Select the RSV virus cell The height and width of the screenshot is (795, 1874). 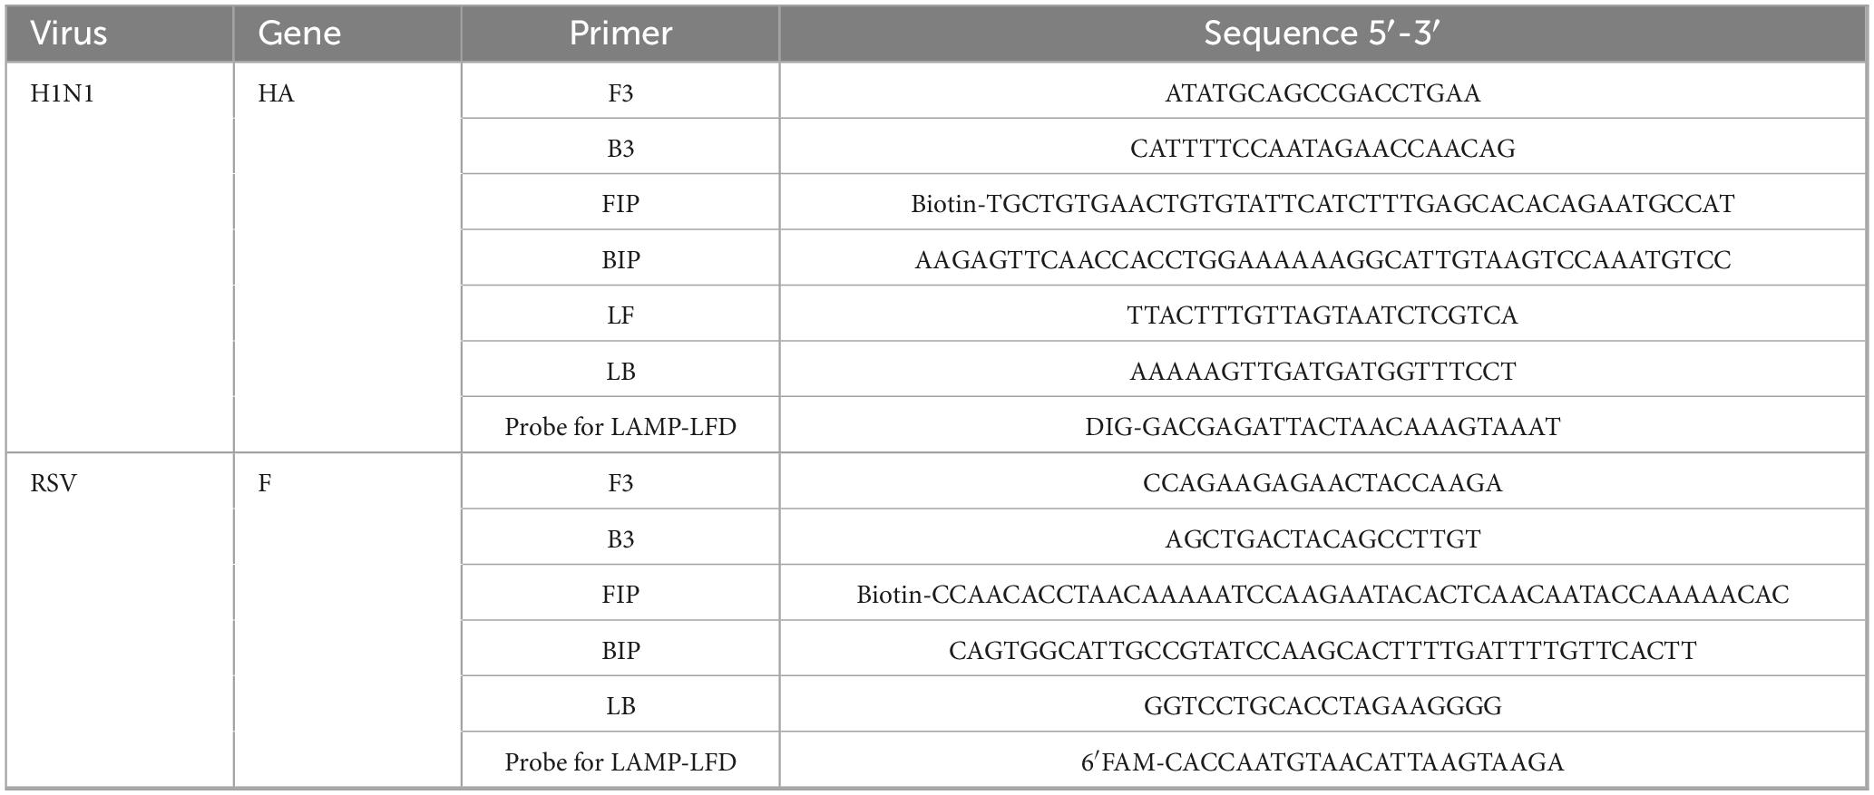click(54, 483)
